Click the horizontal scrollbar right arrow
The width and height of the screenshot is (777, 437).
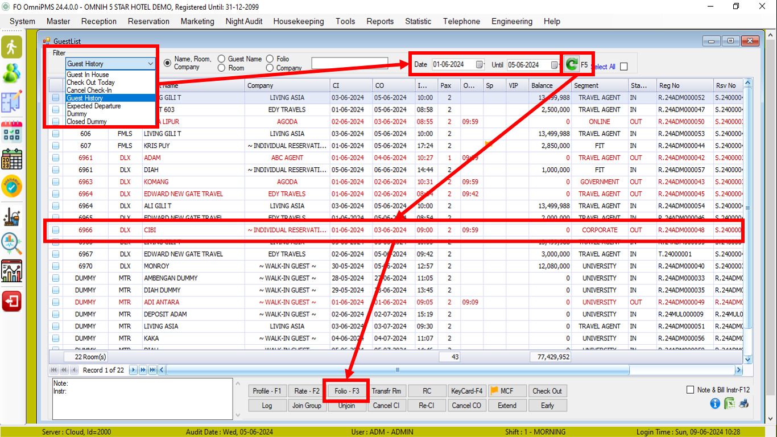739,370
